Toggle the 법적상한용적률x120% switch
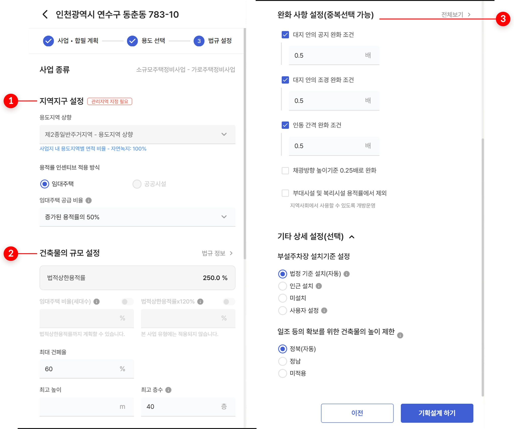 click(229, 302)
